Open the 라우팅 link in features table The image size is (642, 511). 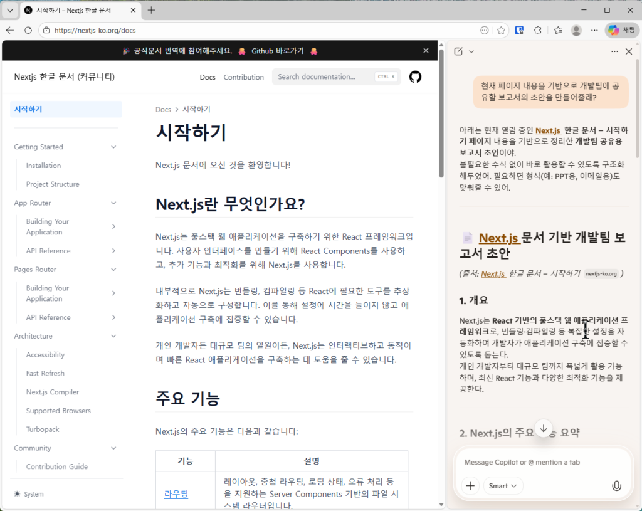click(176, 494)
